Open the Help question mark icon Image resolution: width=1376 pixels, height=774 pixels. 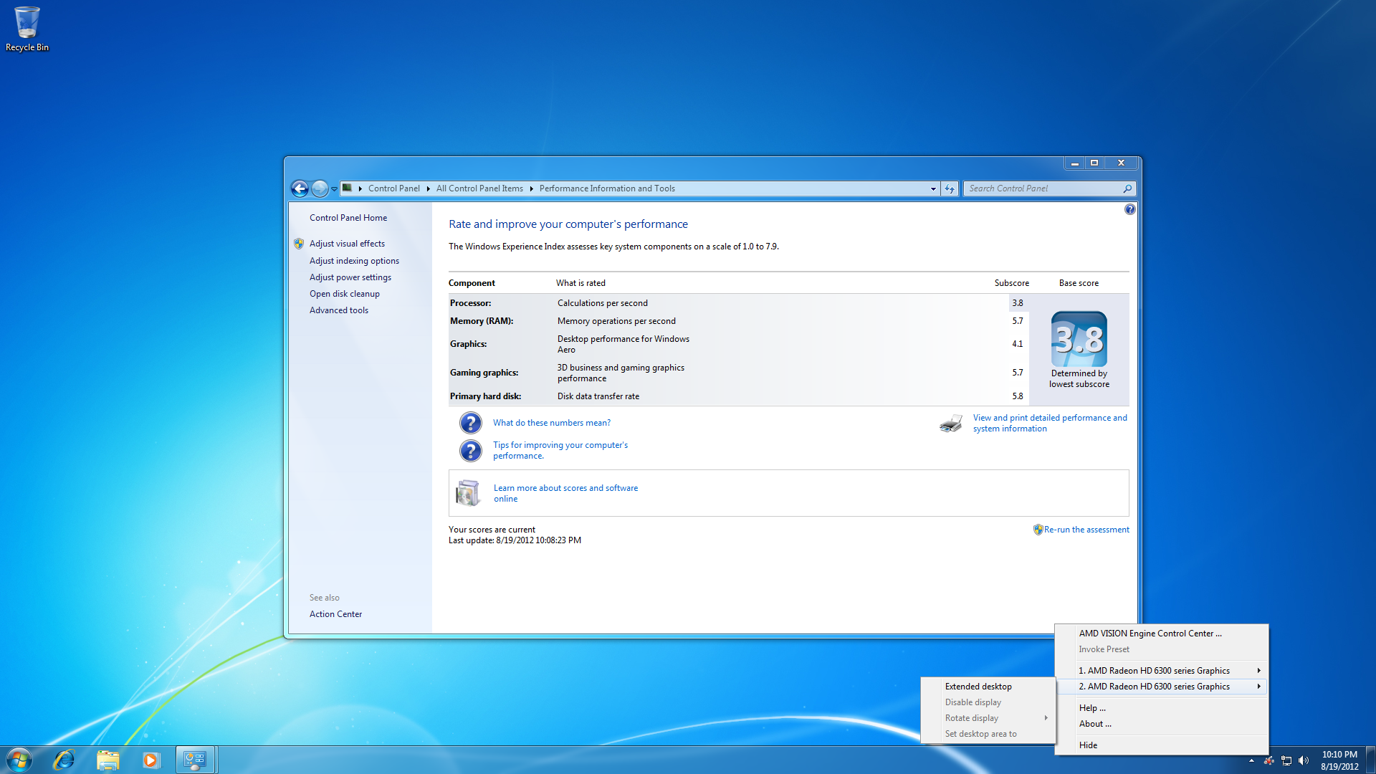(x=1129, y=209)
